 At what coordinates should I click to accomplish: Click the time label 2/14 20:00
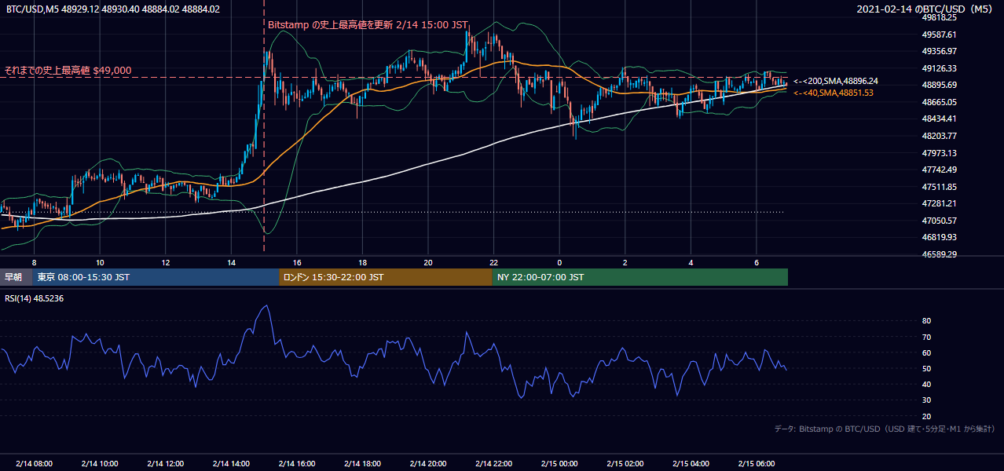coord(428,463)
